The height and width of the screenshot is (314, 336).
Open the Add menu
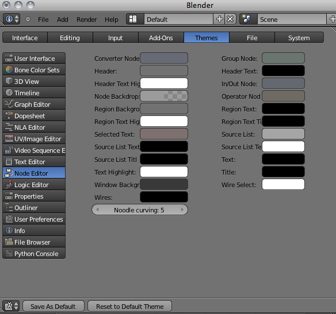click(62, 20)
